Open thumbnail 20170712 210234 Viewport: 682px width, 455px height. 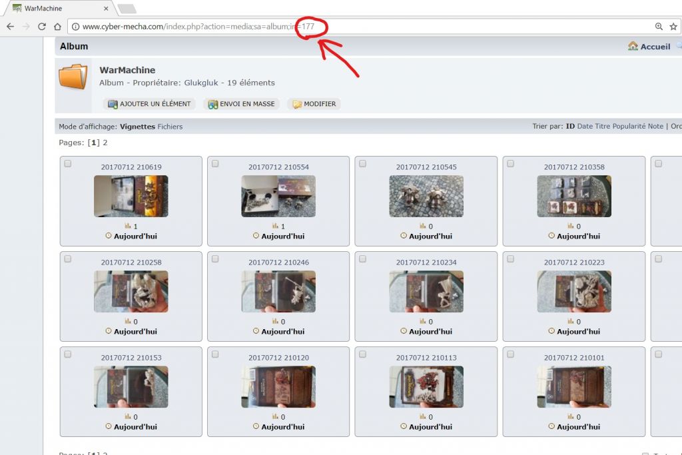(x=426, y=291)
